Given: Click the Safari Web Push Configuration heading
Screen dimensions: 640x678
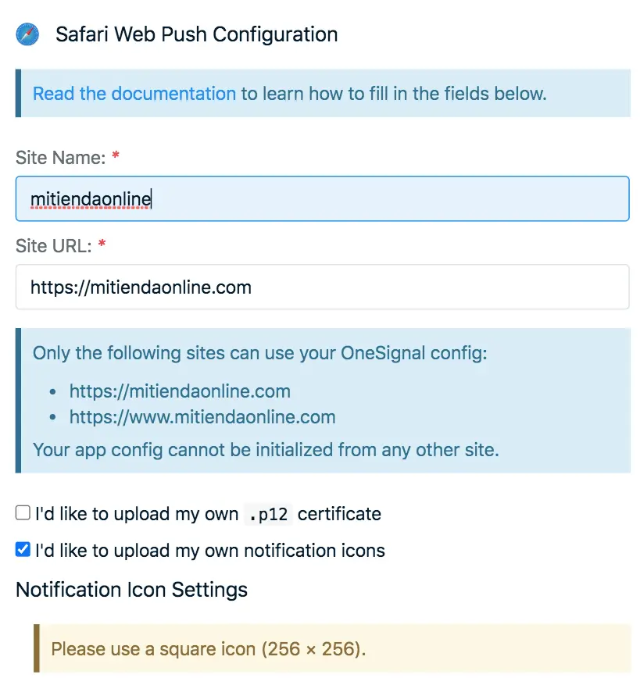Looking at the screenshot, I should click(196, 34).
